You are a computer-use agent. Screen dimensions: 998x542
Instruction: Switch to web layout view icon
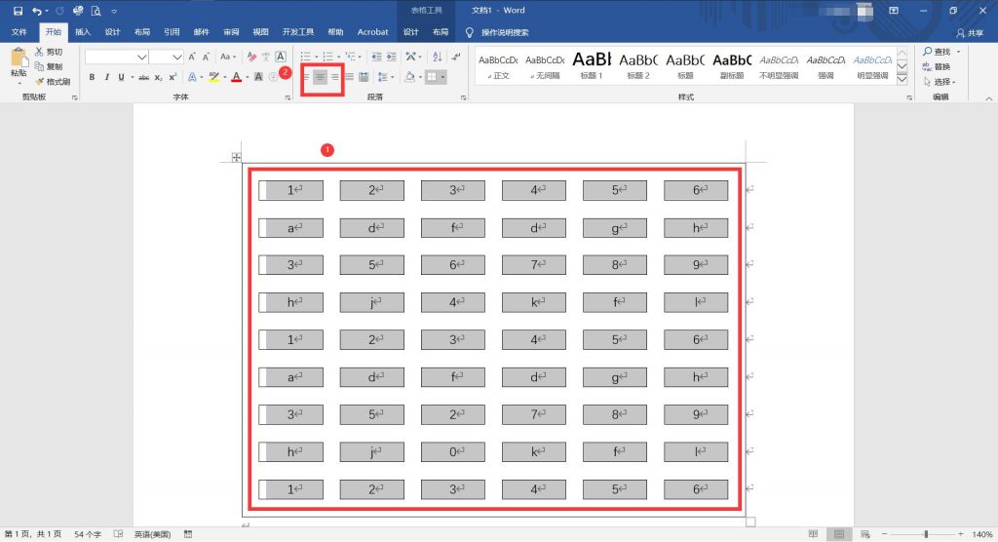click(865, 534)
